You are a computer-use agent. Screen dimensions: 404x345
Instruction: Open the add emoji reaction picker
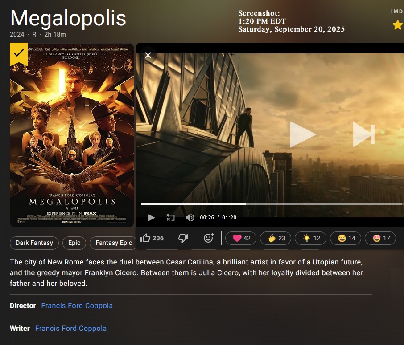208,238
